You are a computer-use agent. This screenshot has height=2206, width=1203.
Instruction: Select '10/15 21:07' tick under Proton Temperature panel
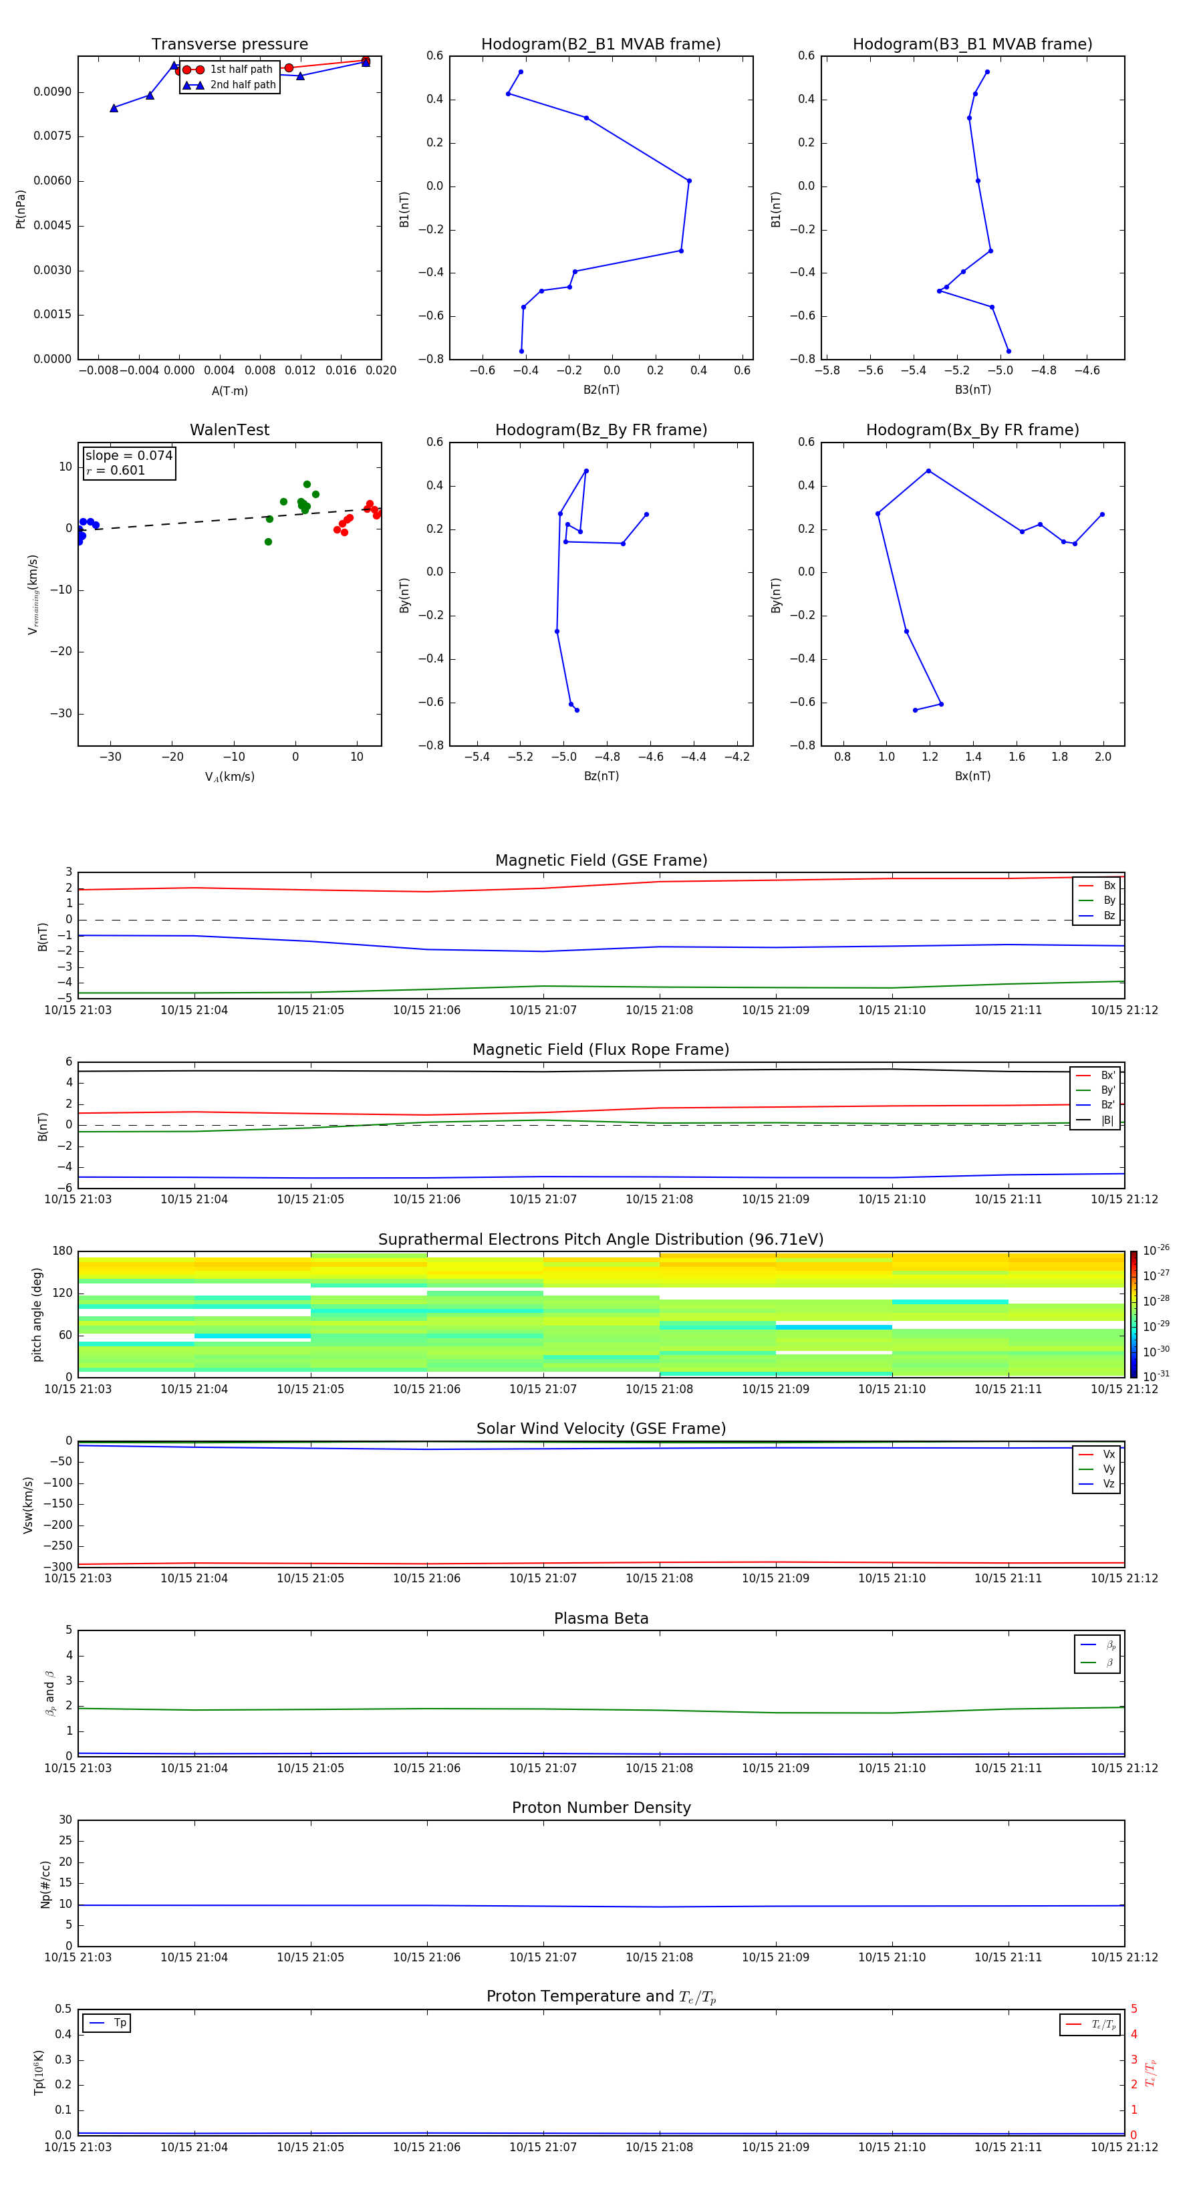pyautogui.click(x=543, y=2147)
